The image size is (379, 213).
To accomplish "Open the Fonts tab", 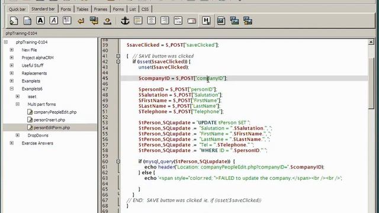I will click(66, 9).
